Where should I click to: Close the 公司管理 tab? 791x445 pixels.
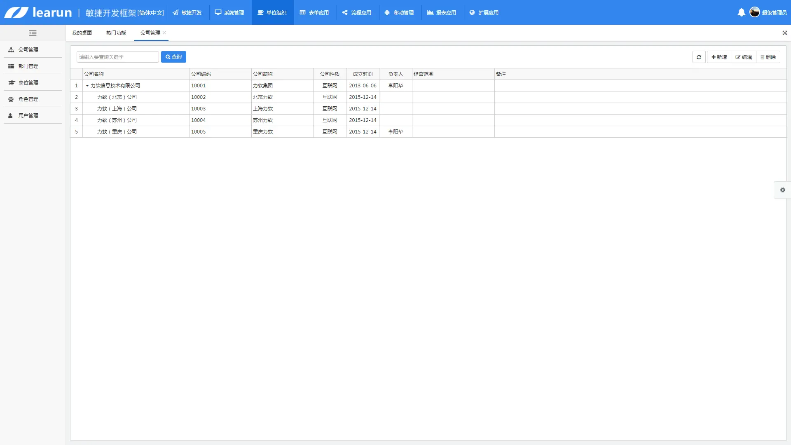(x=164, y=33)
